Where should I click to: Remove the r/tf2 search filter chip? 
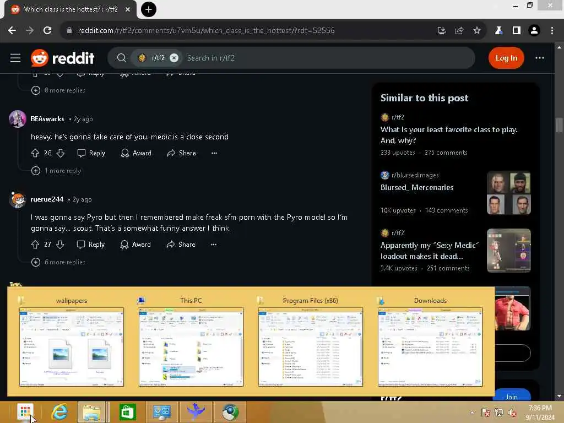pos(174,58)
